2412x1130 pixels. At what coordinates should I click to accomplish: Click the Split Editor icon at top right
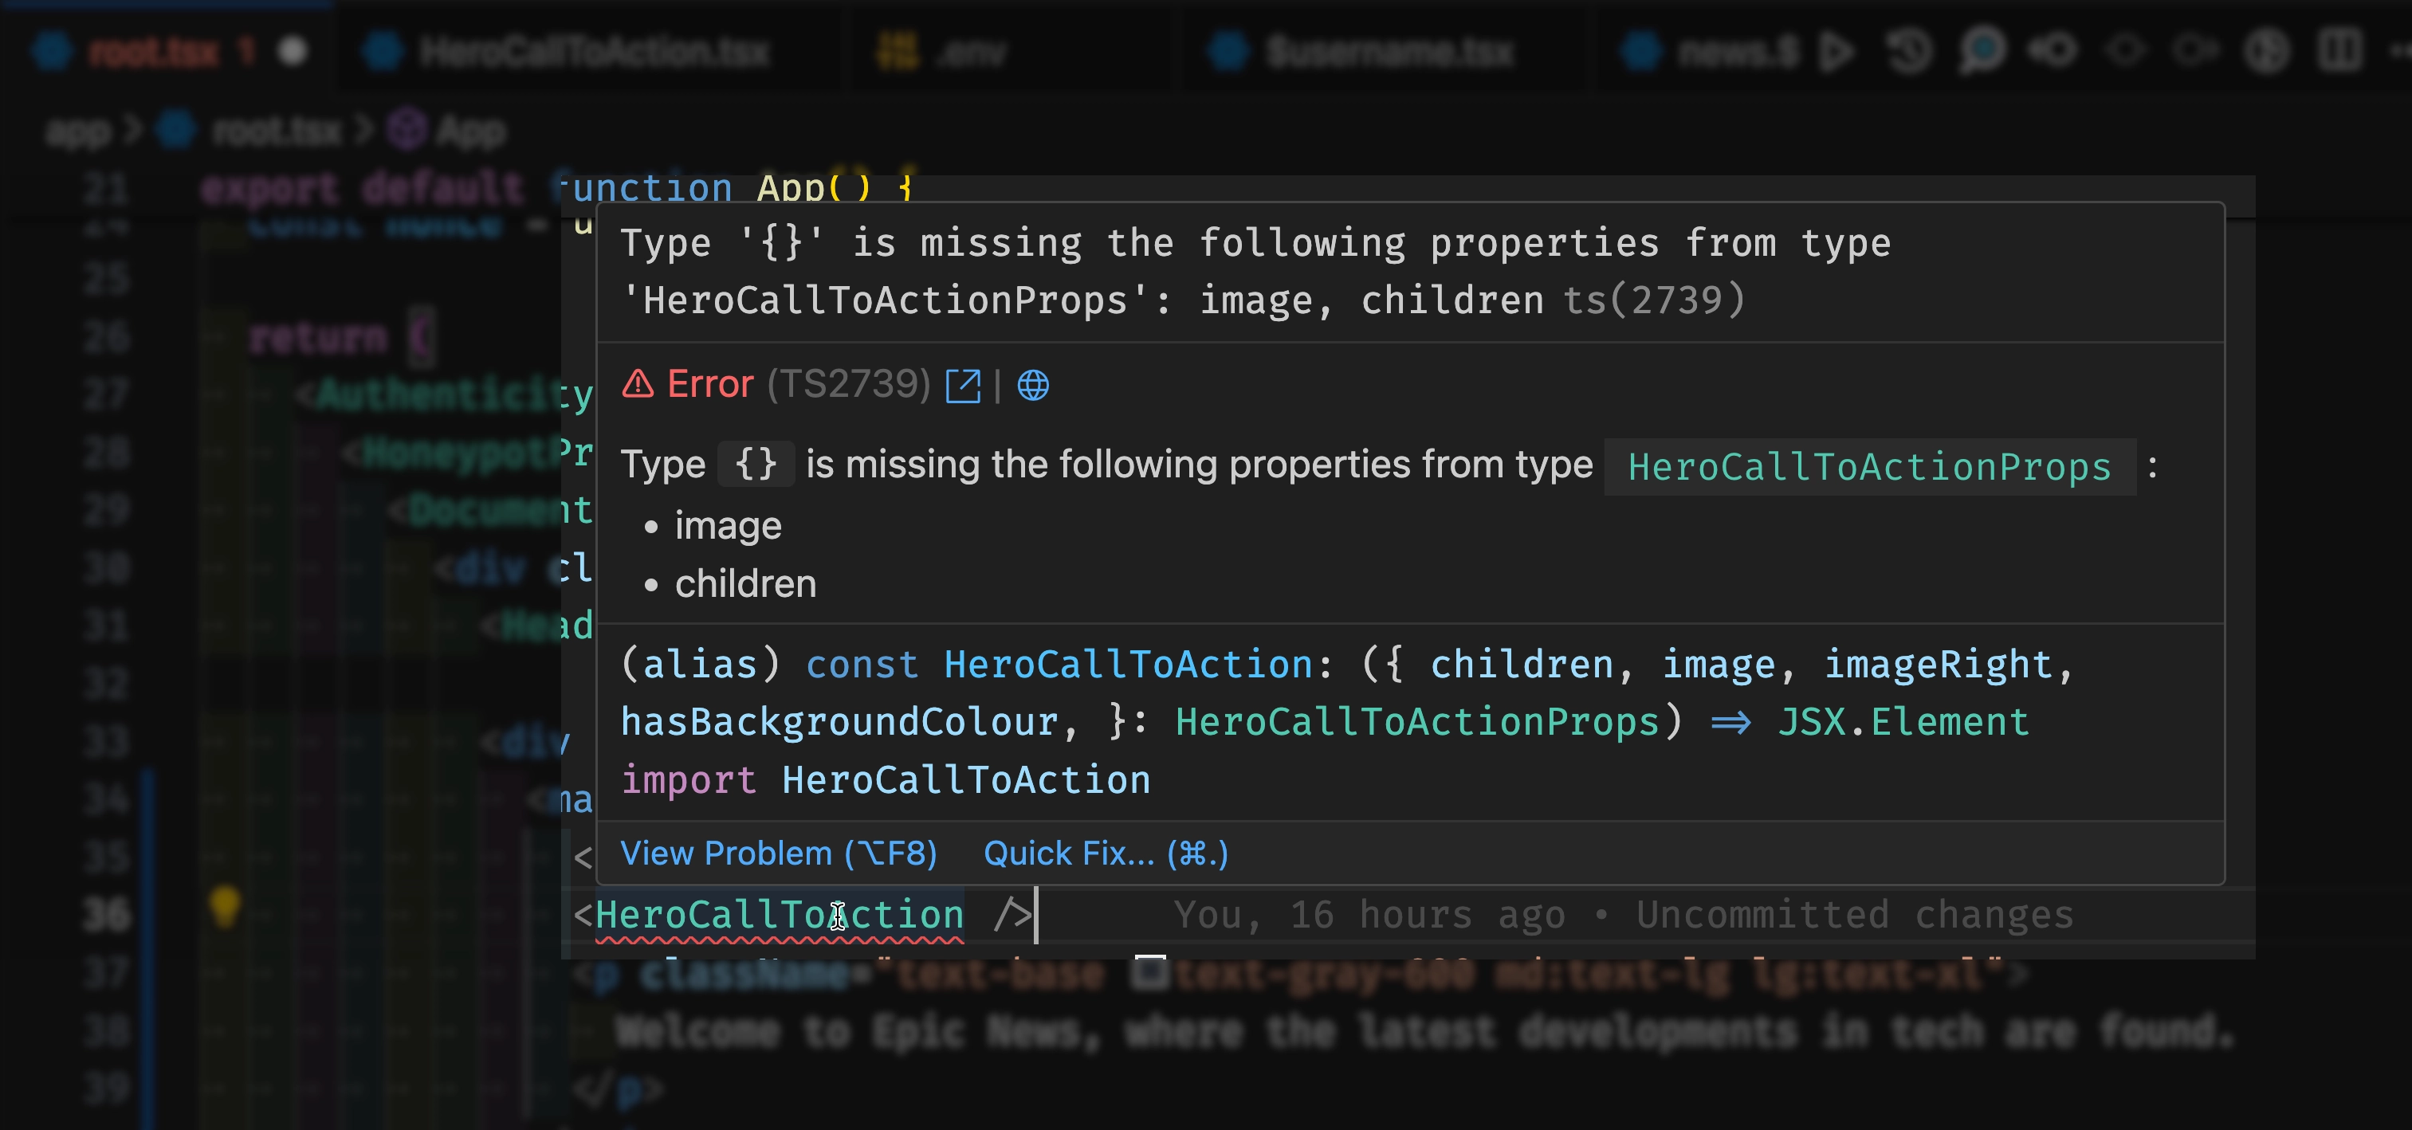[2338, 52]
